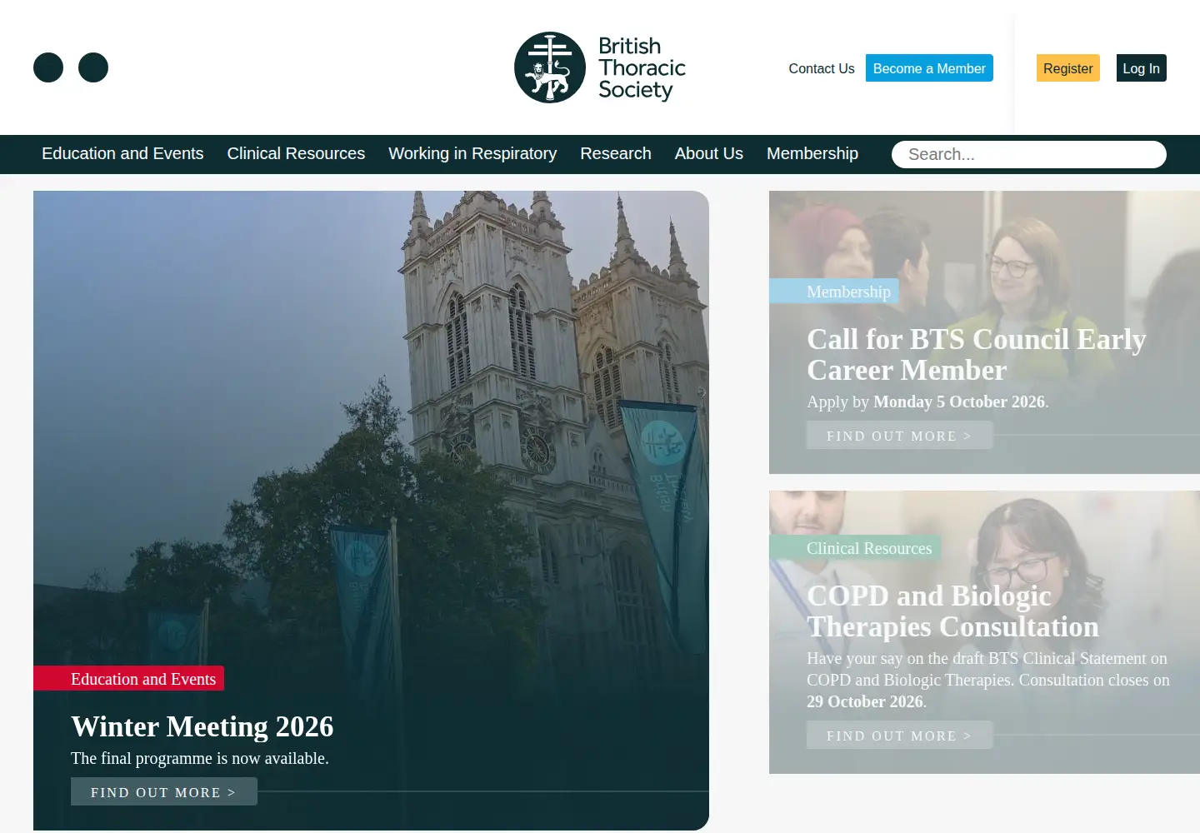Click the 'Have your say on the draft' description text
This screenshot has height=833, width=1200.
(x=988, y=680)
